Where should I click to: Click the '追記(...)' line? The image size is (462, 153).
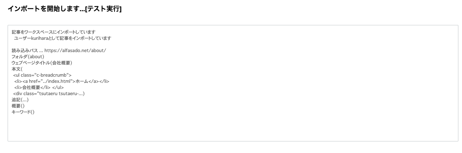point(20,99)
